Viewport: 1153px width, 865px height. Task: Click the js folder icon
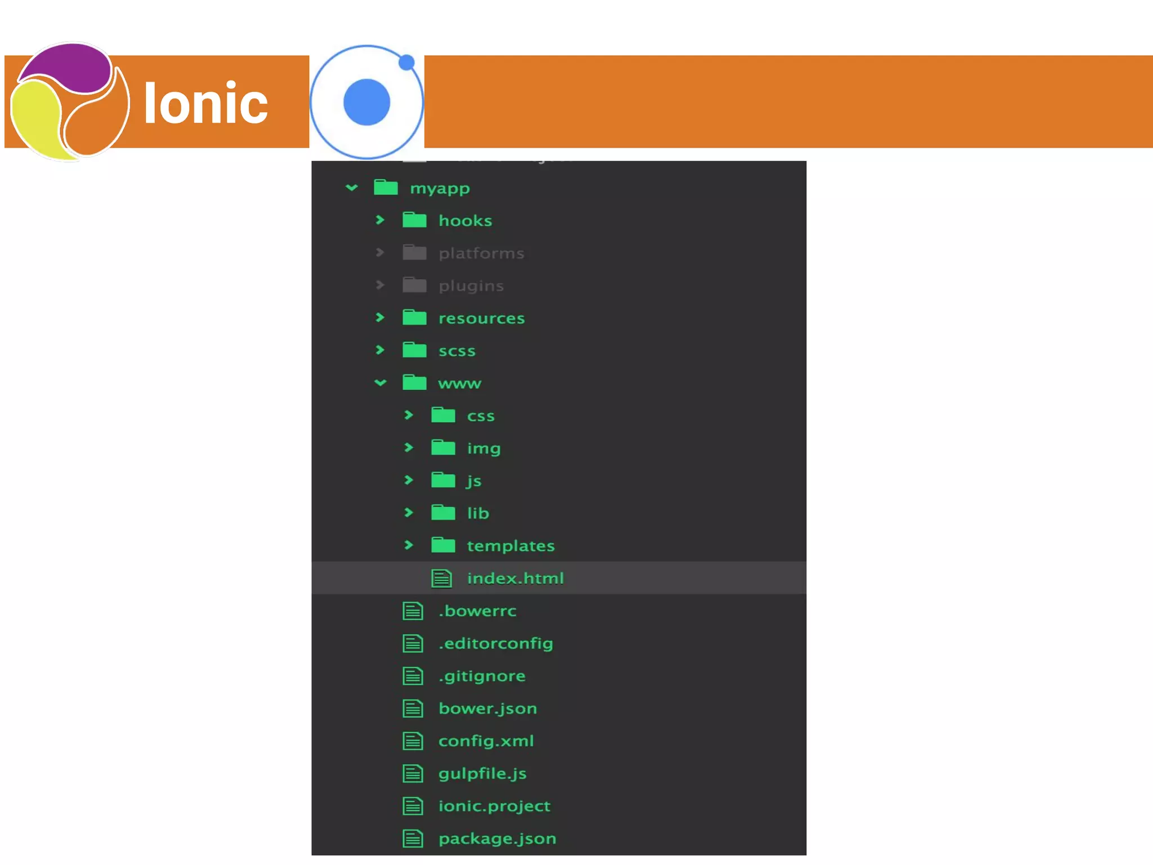(444, 480)
